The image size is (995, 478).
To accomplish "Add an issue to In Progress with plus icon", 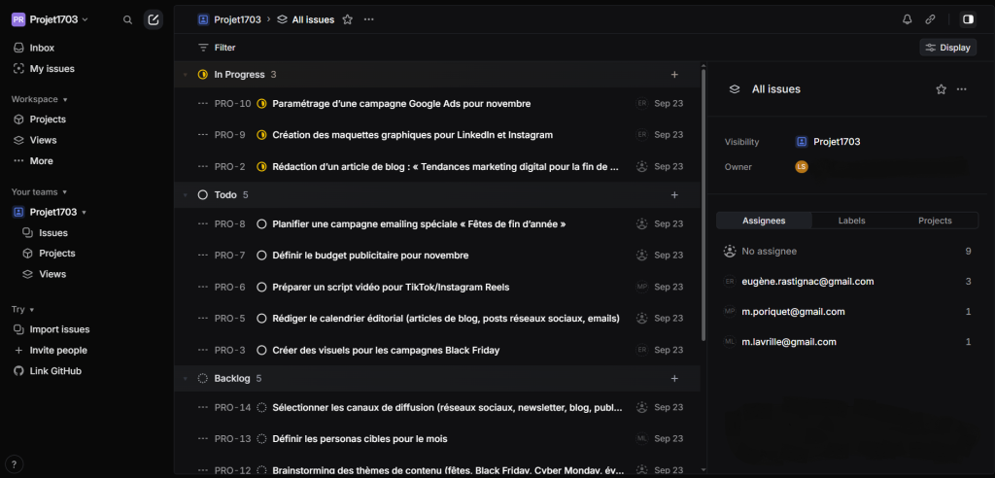I will pos(674,75).
